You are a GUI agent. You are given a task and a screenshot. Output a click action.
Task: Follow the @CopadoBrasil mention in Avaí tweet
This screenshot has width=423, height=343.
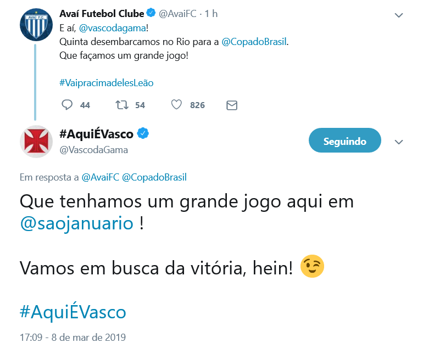[254, 42]
